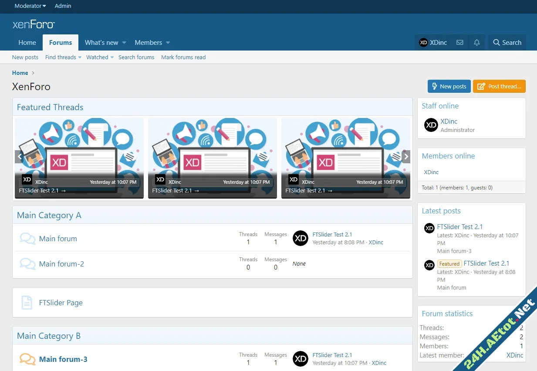Click New posts in the sub-navigation
This screenshot has width=537, height=371.
(25, 57)
